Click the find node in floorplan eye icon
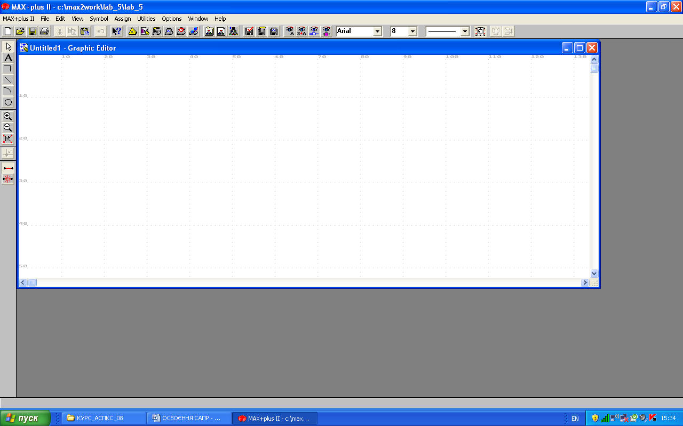Viewport: 683px width, 426px height. pos(327,31)
